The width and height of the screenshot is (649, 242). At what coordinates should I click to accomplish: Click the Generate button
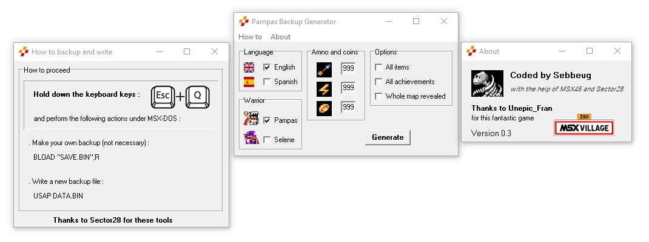(x=388, y=137)
